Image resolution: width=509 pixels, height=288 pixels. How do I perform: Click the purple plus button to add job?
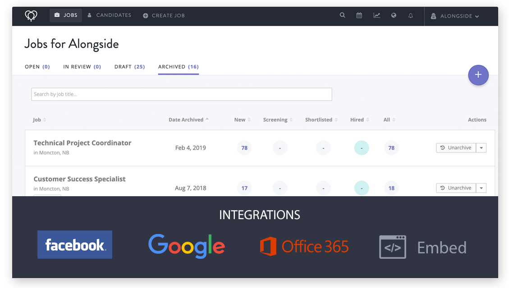(x=478, y=75)
